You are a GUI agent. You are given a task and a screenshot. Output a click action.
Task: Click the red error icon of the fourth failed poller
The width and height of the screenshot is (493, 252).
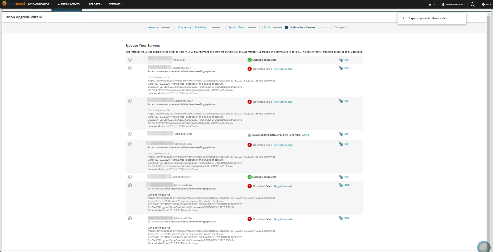pos(250,186)
